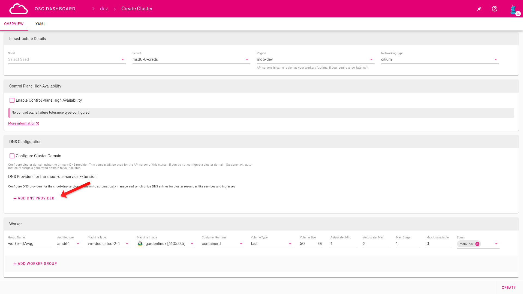The width and height of the screenshot is (523, 294).
Task: Click the worker Group Name input field
Action: click(29, 244)
